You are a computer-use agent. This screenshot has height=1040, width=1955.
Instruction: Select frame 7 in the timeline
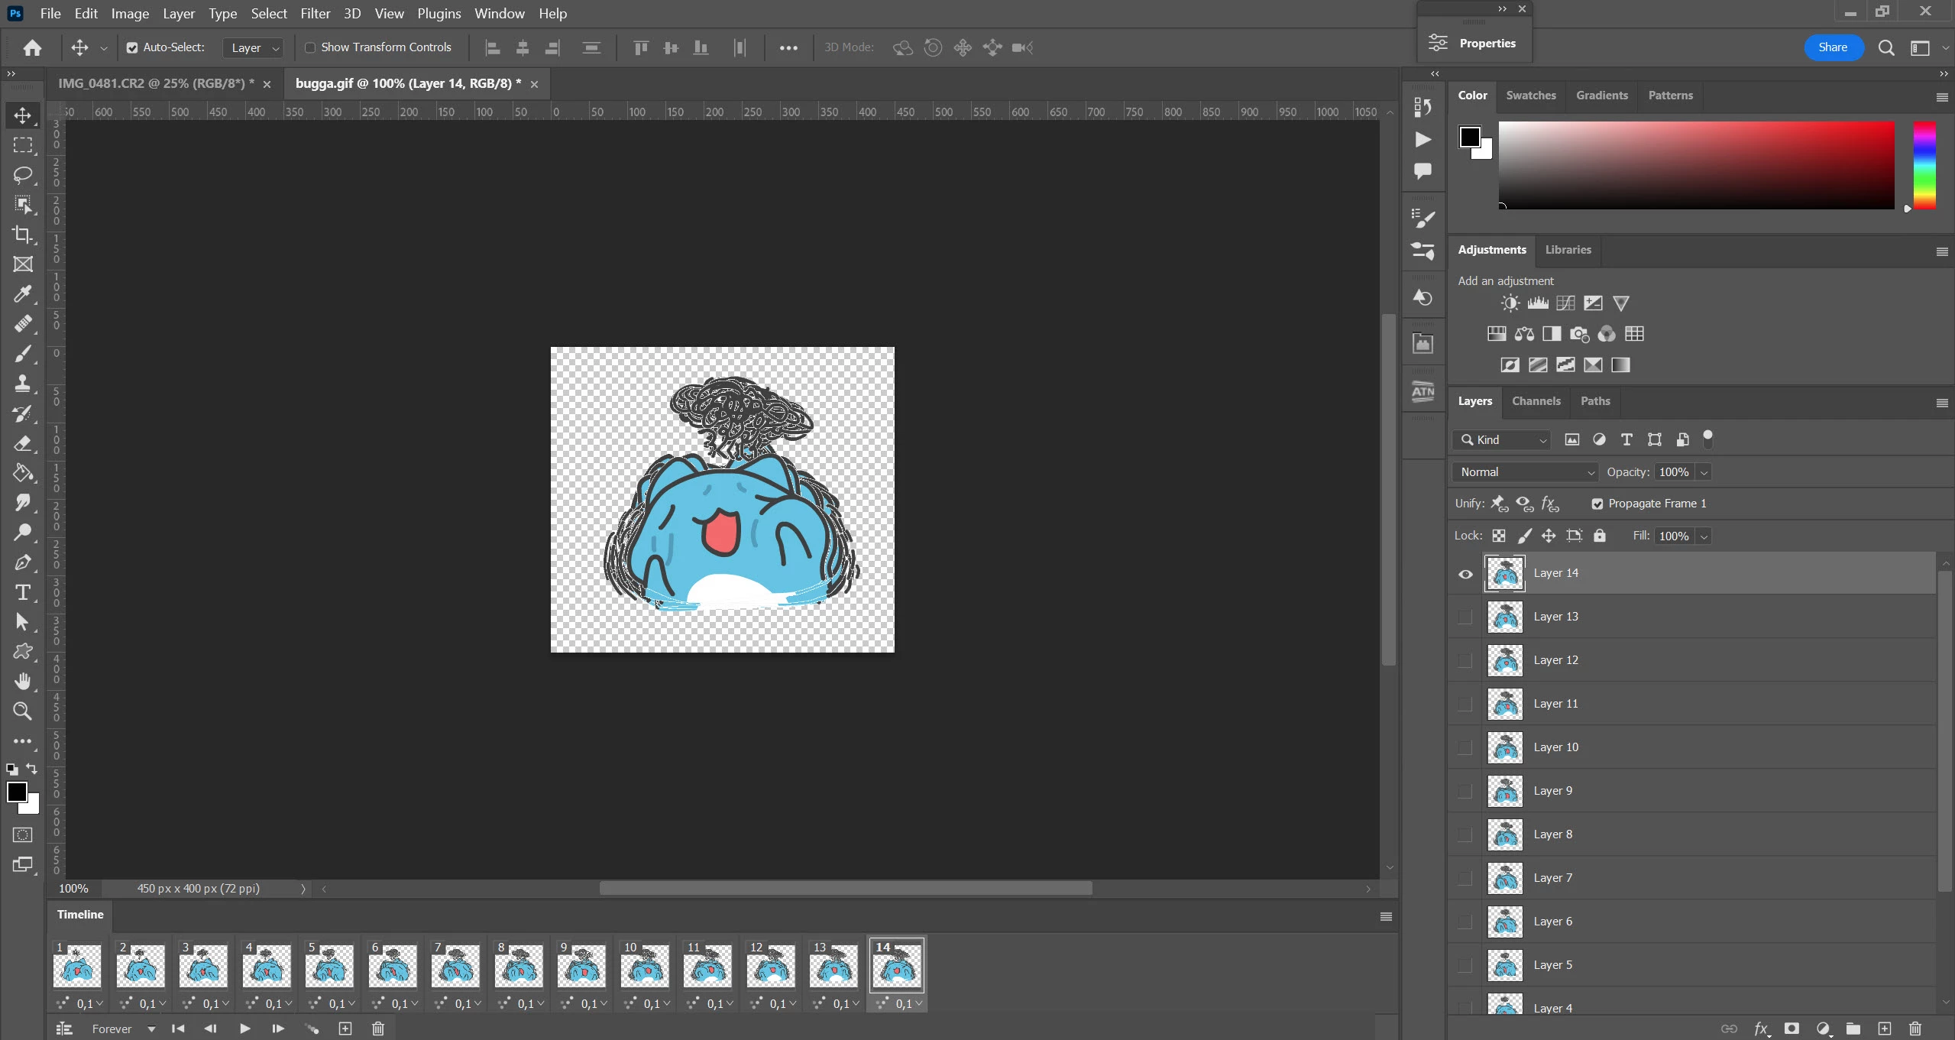456,966
